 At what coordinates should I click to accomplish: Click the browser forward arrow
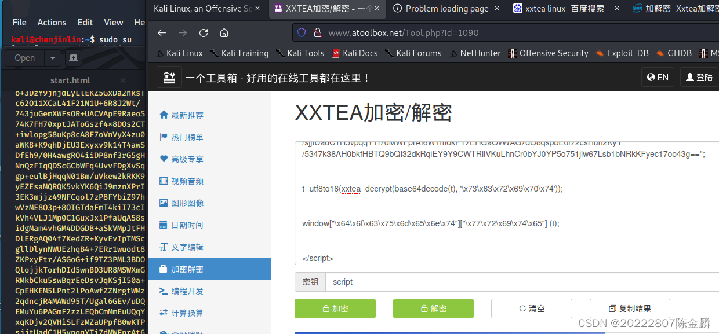(x=183, y=32)
